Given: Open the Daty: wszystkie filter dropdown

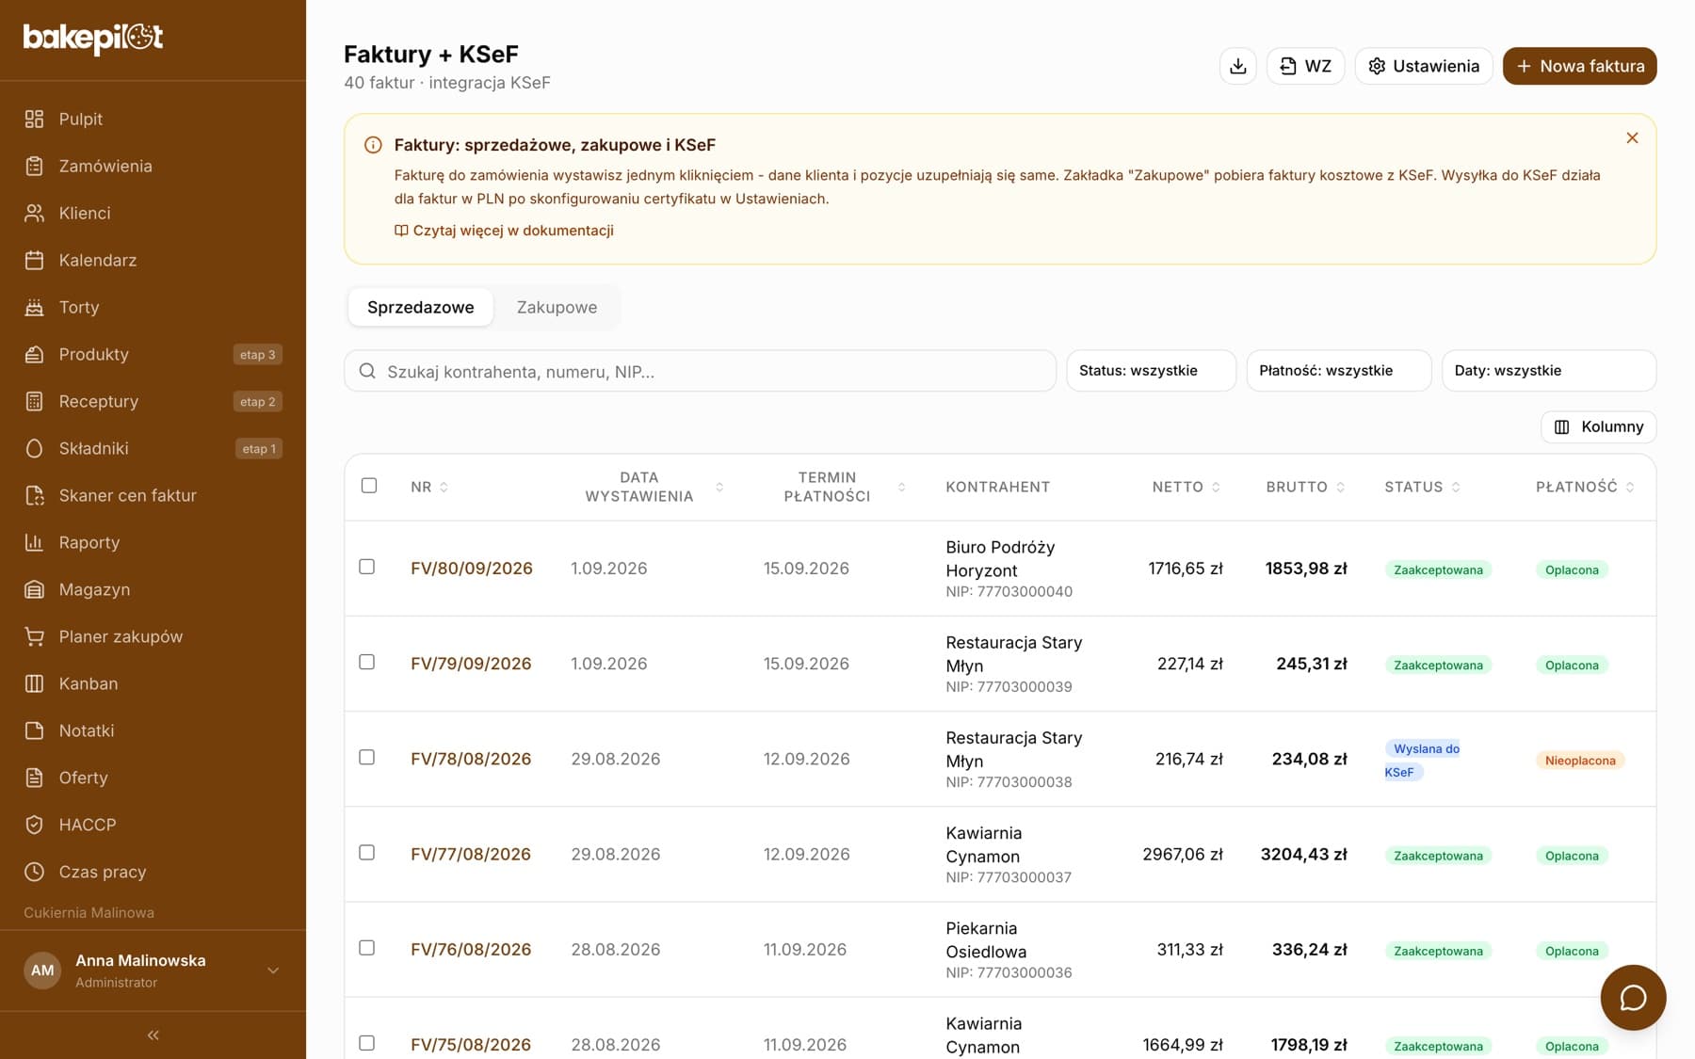Looking at the screenshot, I should [1549, 371].
